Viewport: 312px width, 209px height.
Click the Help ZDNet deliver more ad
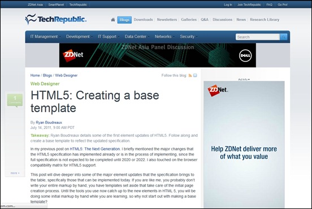pos(244,144)
